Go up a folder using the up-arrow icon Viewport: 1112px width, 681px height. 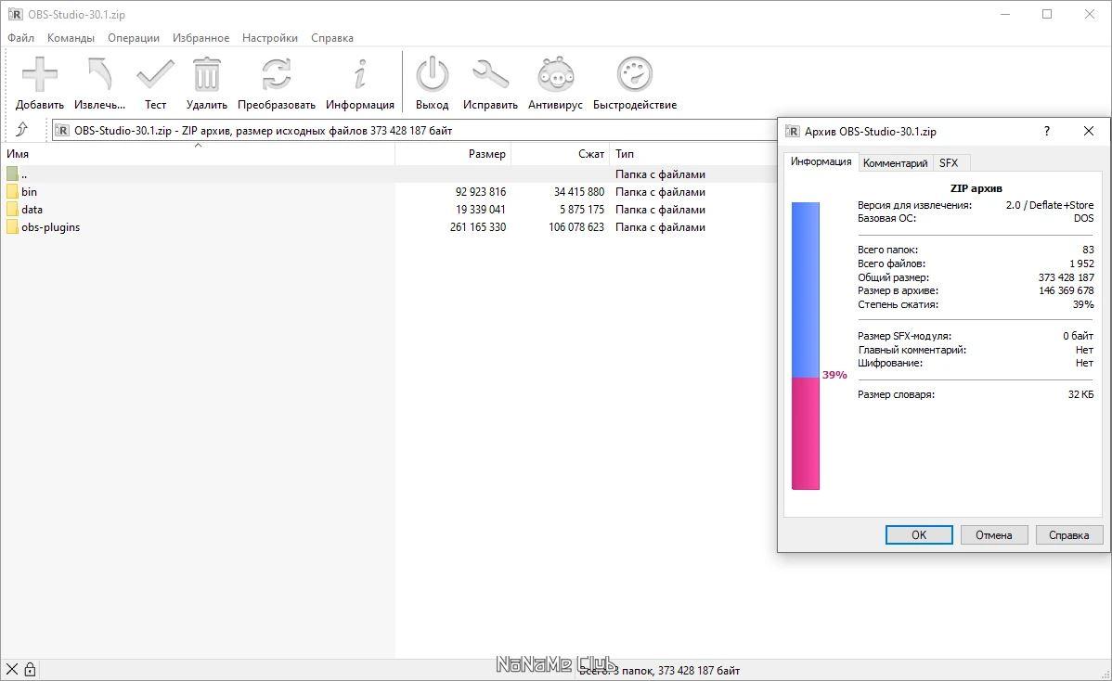[24, 130]
